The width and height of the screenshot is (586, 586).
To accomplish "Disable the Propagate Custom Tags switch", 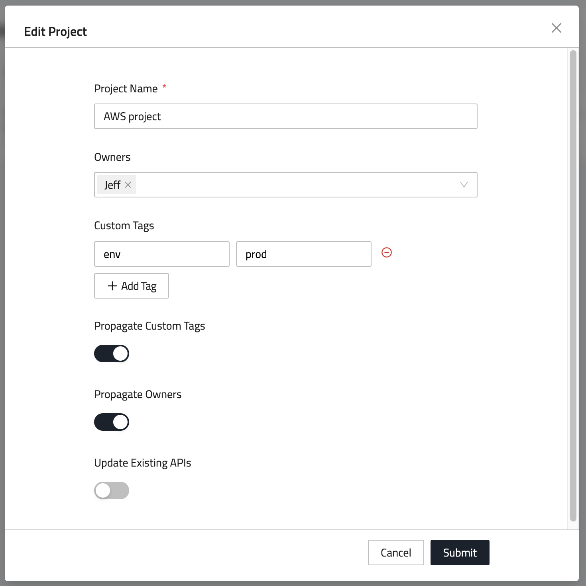I will (112, 354).
